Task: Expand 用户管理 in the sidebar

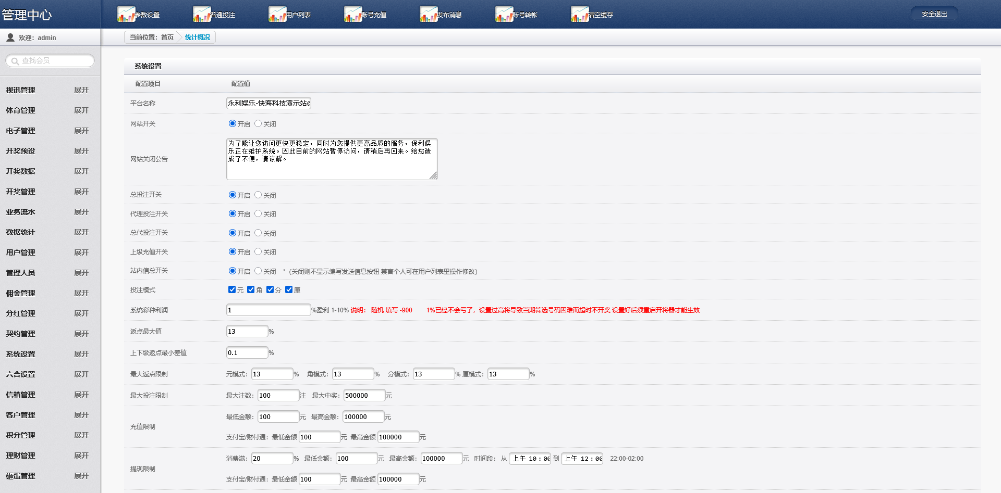Action: click(x=81, y=252)
